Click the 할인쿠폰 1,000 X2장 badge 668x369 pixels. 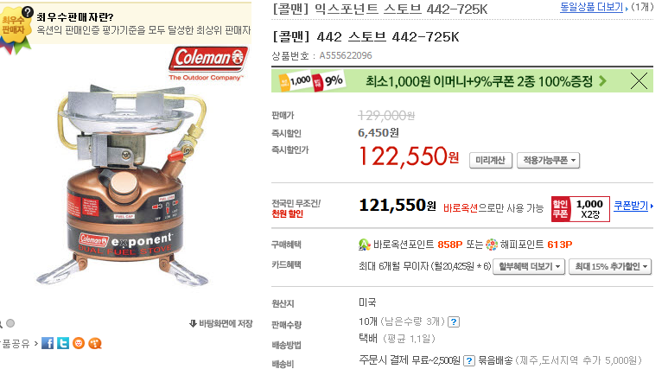(x=581, y=209)
